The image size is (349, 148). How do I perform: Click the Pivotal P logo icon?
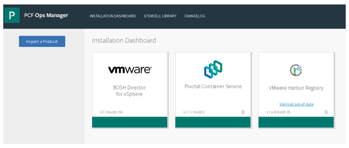coord(12,15)
